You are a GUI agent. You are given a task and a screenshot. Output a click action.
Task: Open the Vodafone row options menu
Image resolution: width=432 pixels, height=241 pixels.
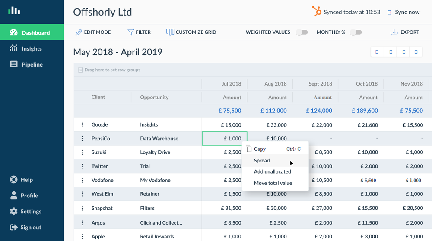tap(82, 180)
